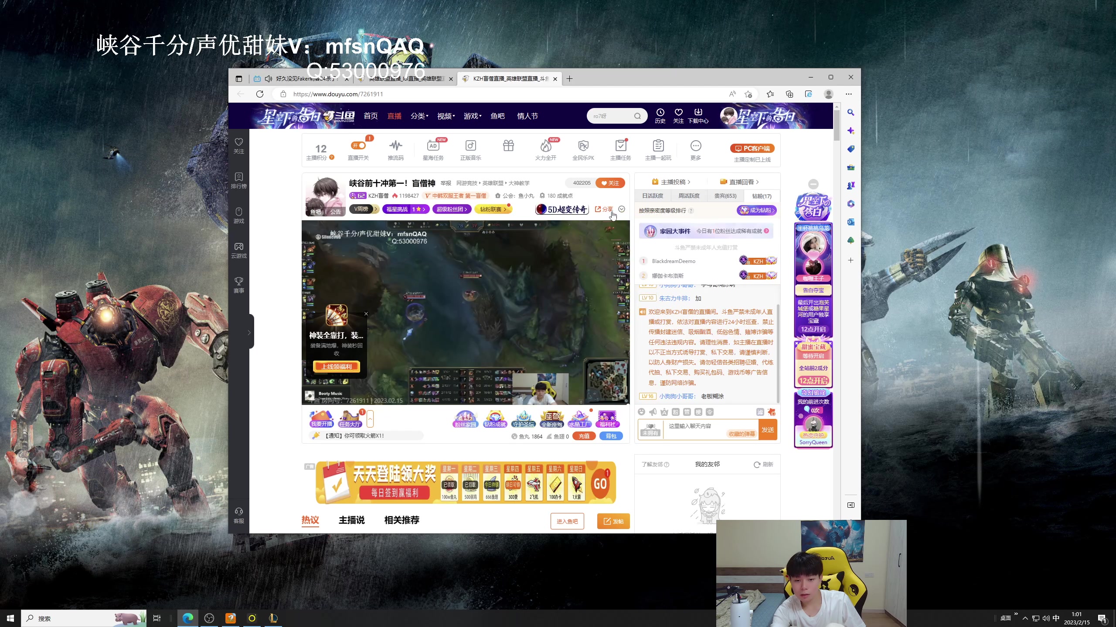Select the 相关推荐 tab
The height and width of the screenshot is (627, 1116).
401,520
